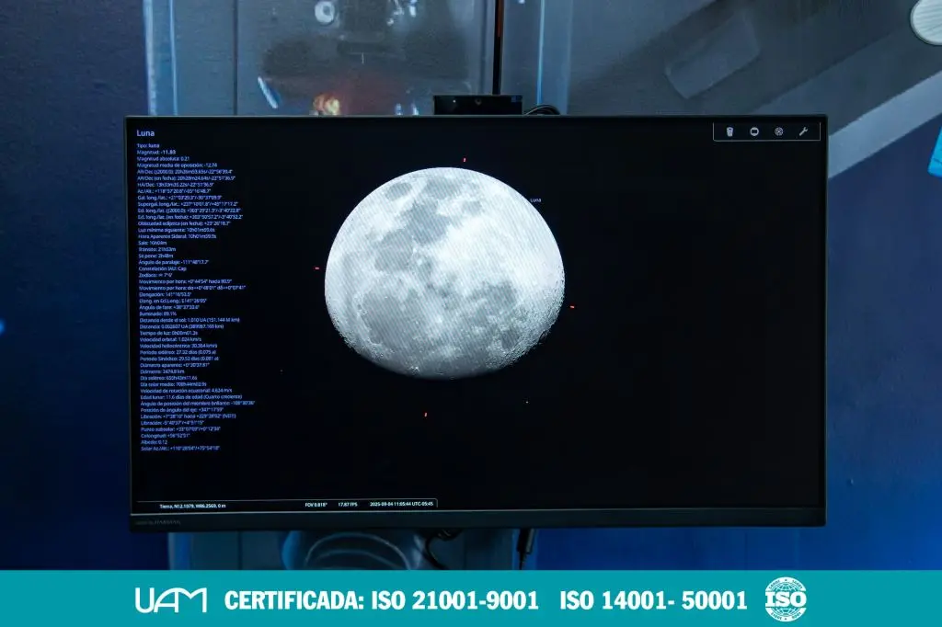
Task: Click the 'Supergal. long./lat.' coordinate line
Action: [x=188, y=203]
